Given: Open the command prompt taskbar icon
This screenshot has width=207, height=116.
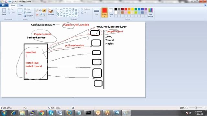Looking at the screenshot, I should (88, 113).
